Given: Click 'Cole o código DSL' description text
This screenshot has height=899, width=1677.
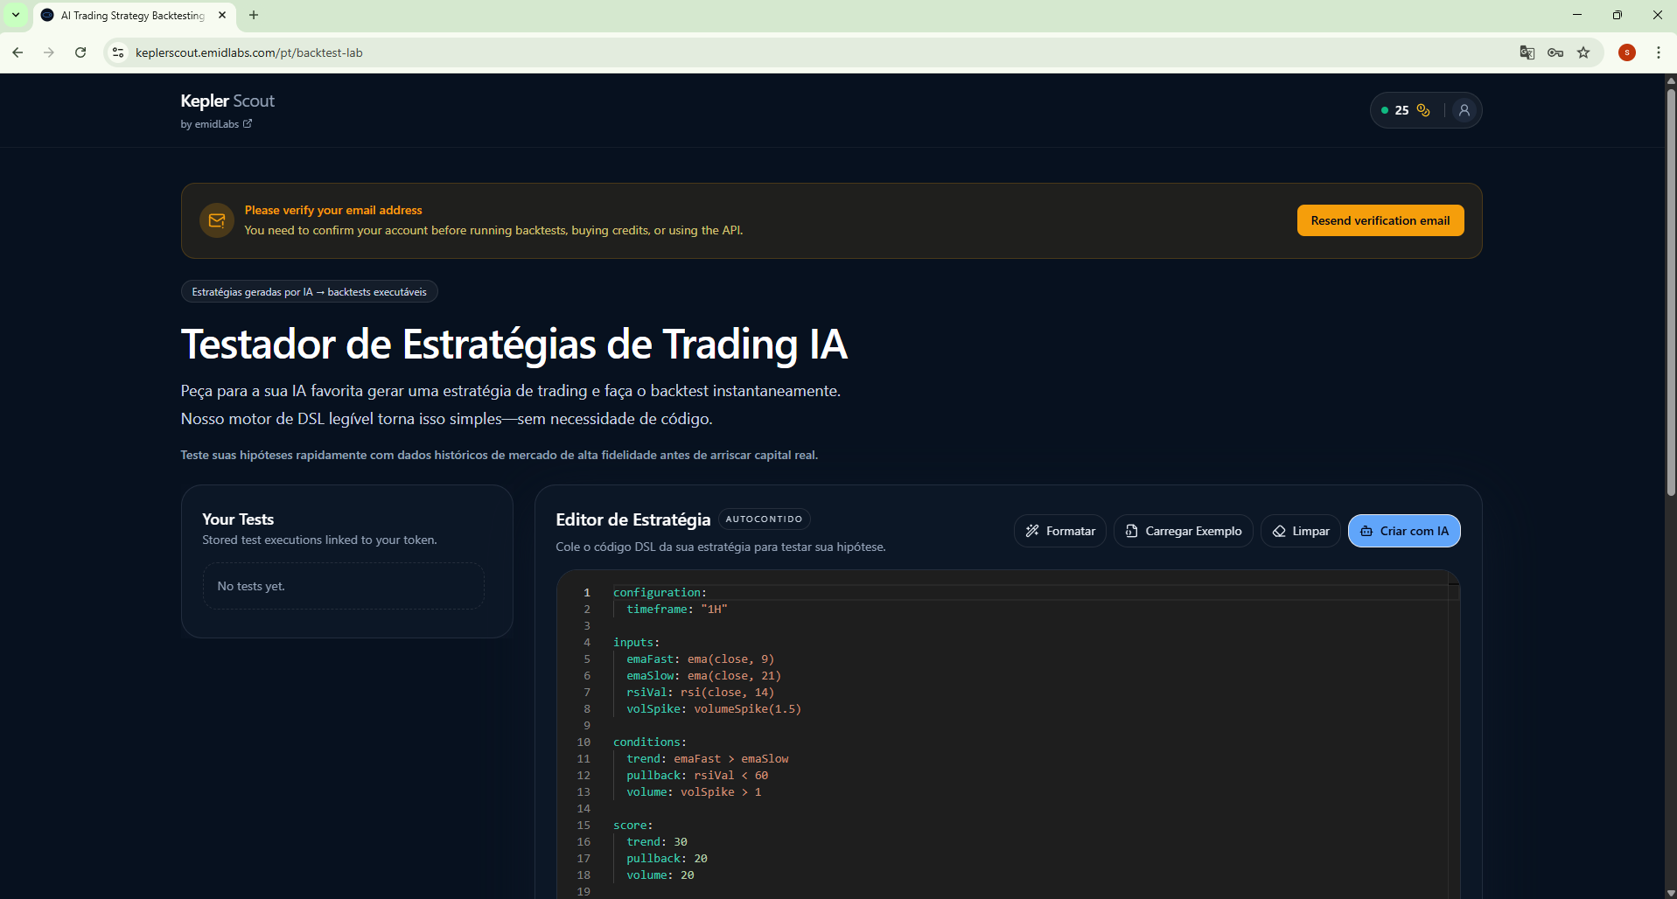Looking at the screenshot, I should (x=721, y=547).
